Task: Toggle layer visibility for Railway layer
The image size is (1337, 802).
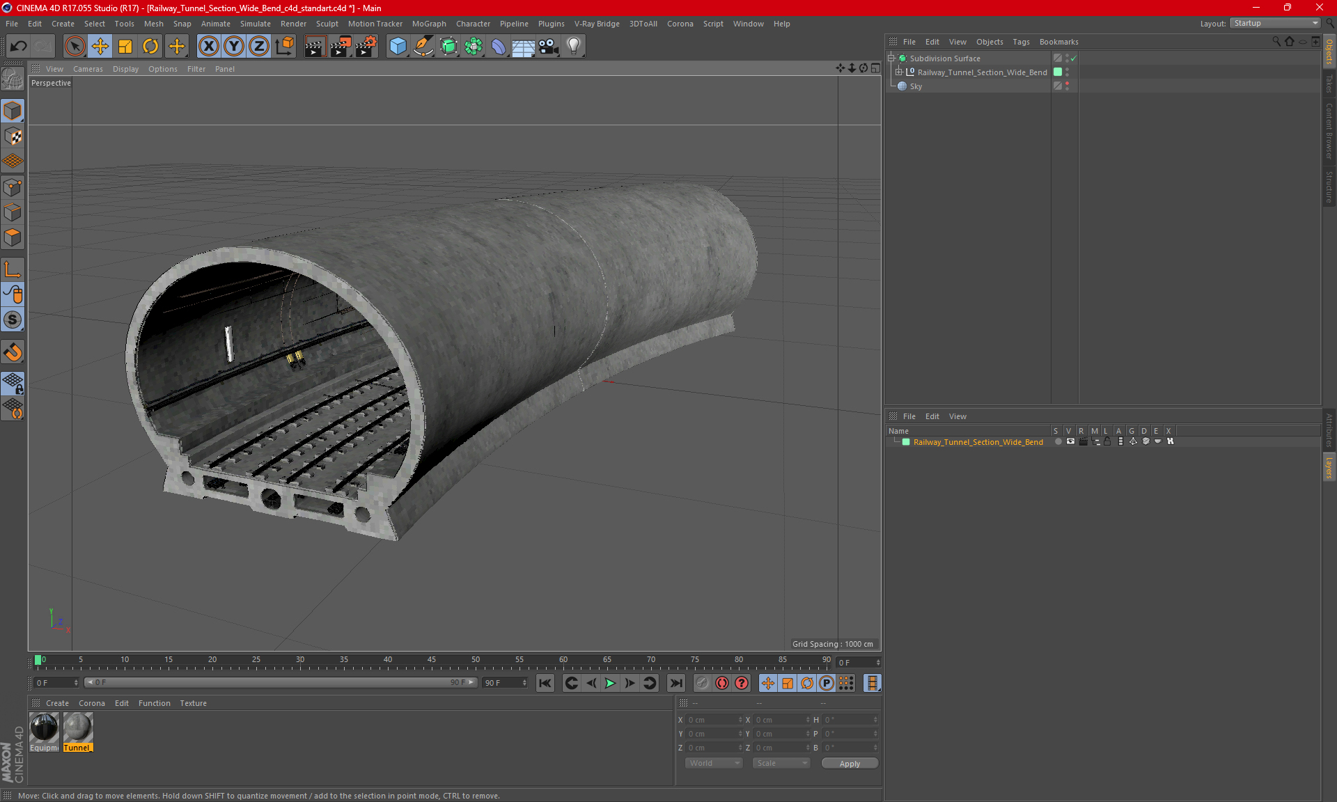Action: coord(1070,441)
